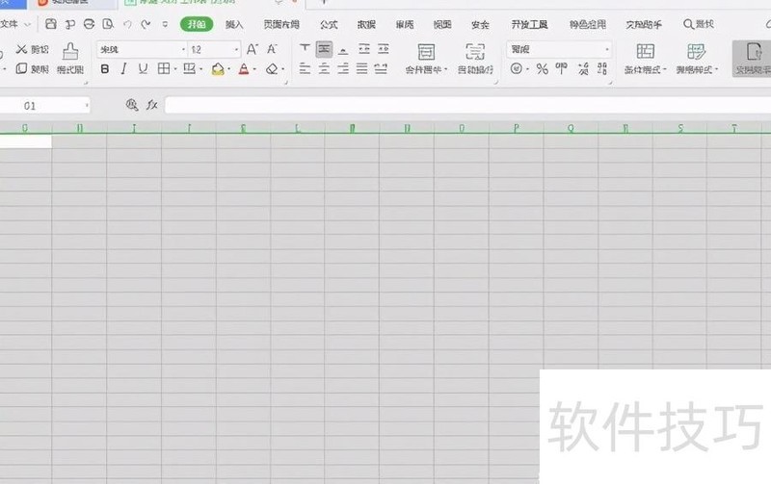Click the increase indent icon

pyautogui.click(x=384, y=49)
